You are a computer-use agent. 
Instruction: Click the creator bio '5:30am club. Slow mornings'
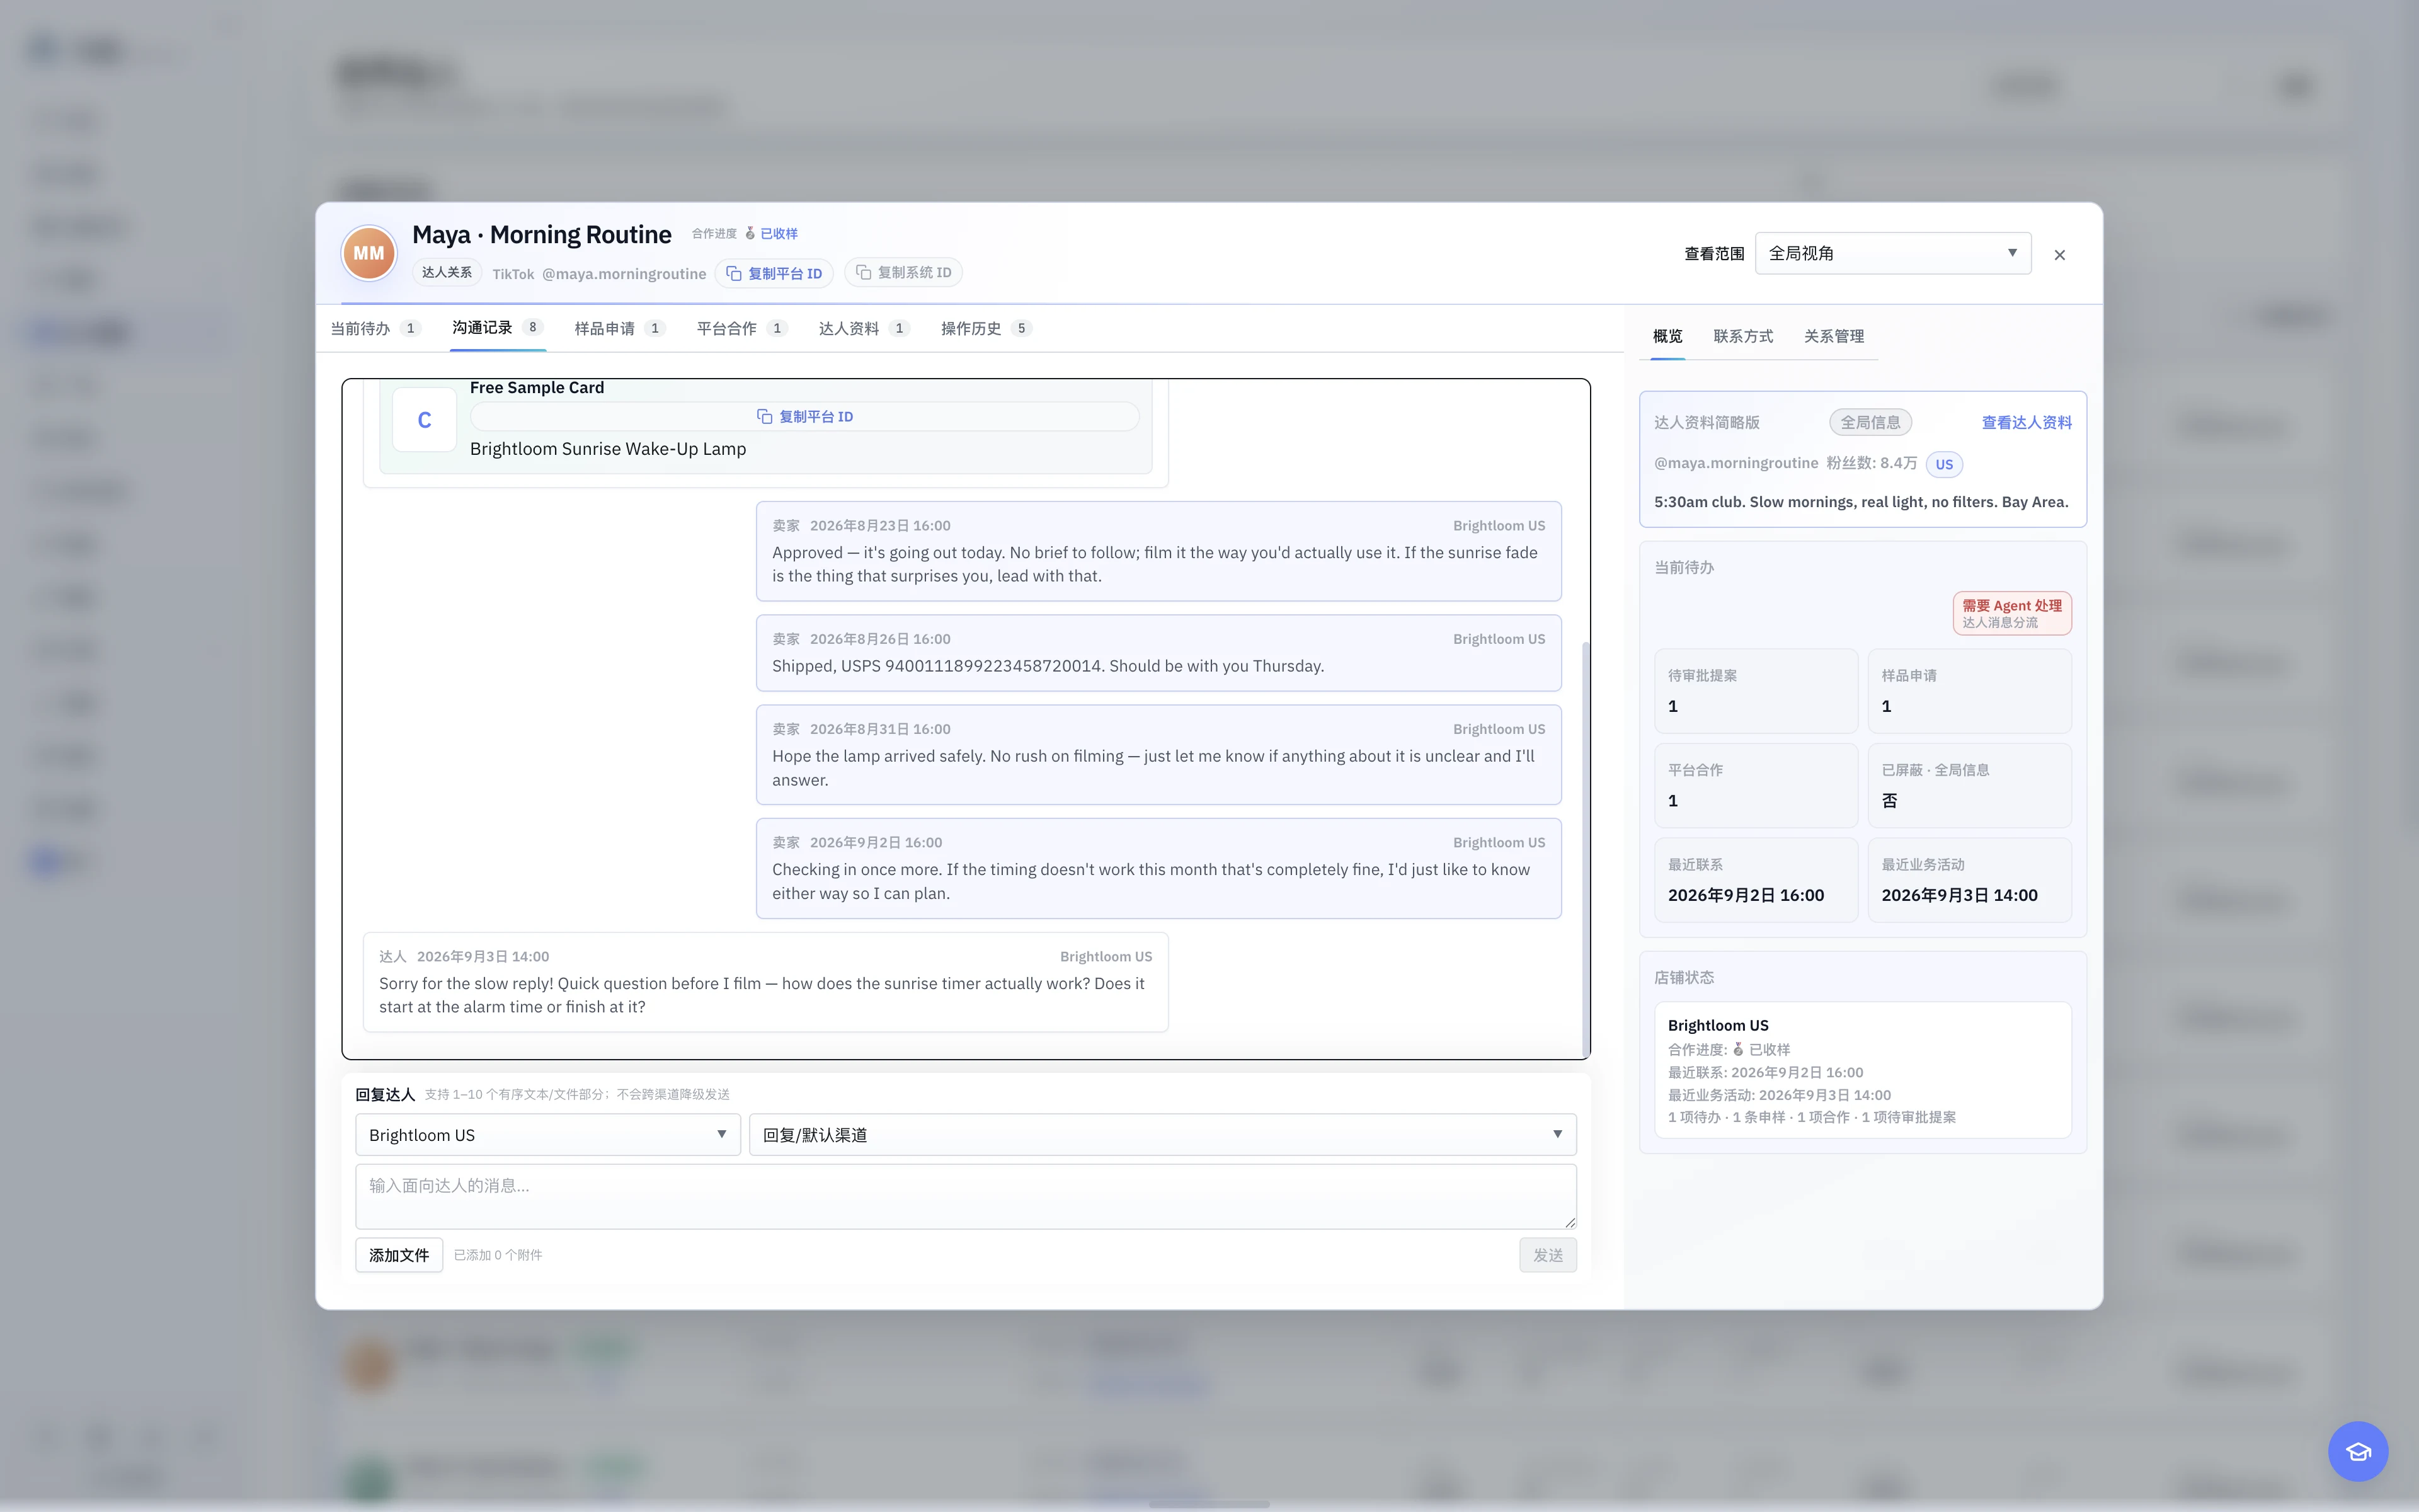(x=1861, y=502)
